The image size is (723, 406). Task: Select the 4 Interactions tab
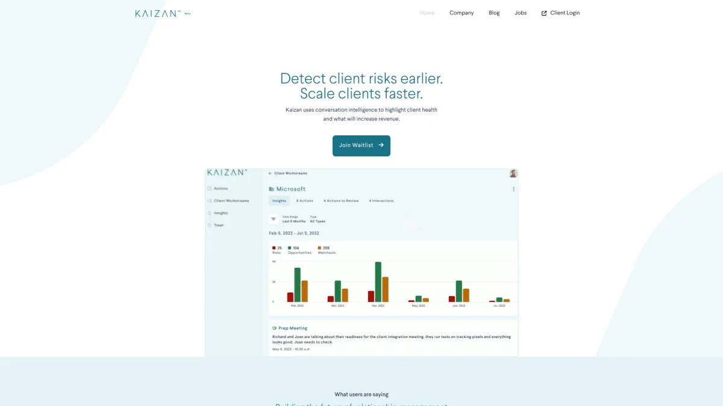pyautogui.click(x=381, y=201)
